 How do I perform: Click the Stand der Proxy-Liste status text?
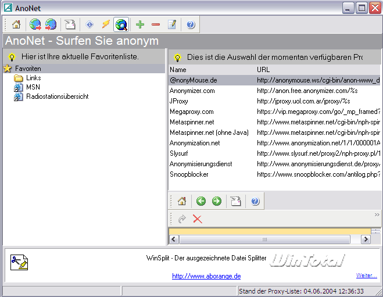pos(301,291)
